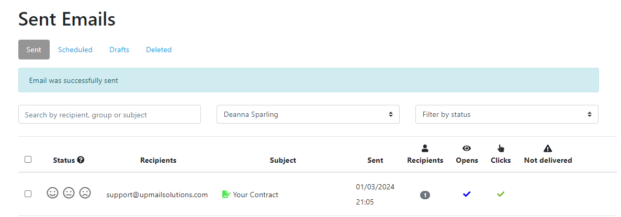Click the blue Opens checkmark

click(467, 194)
